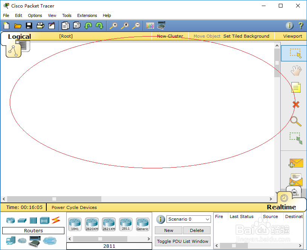Click the New scenario button

169,230
